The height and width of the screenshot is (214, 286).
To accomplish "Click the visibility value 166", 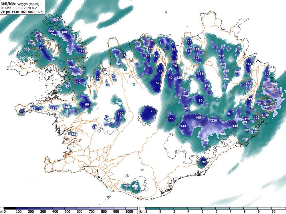I will tap(67, 107).
